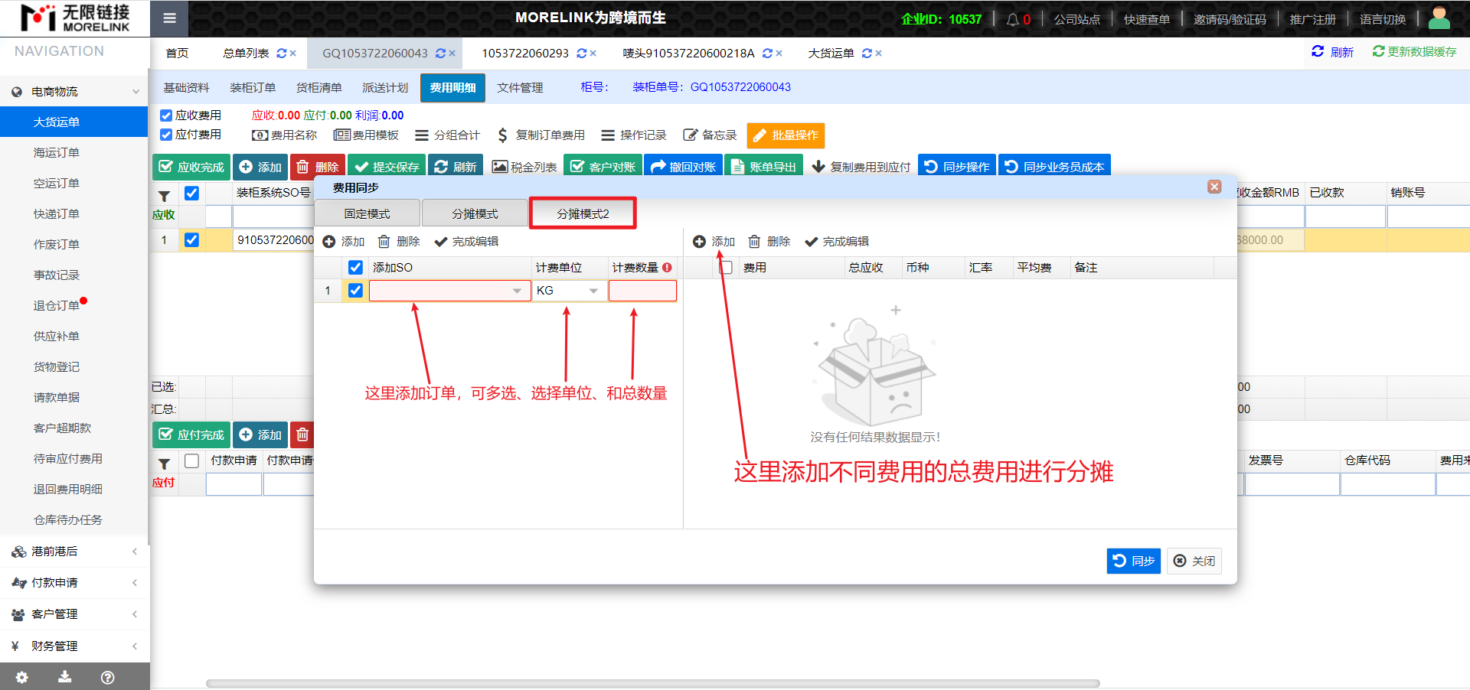Click the settings gear in sidebar footer
This screenshot has width=1470, height=690.
tap(21, 677)
